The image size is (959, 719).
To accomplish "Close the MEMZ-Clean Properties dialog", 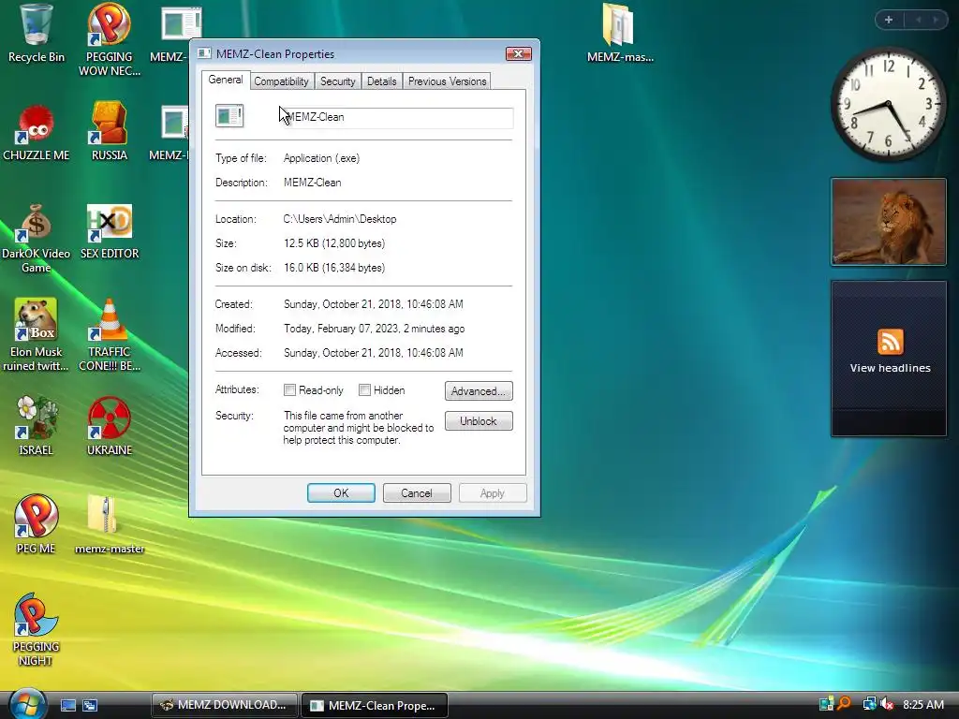I will (x=518, y=53).
